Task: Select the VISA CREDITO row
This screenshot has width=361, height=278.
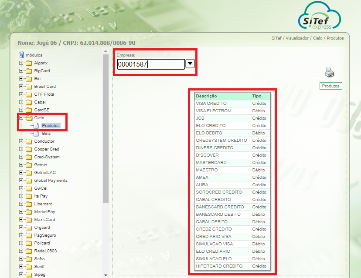Action: [x=232, y=104]
